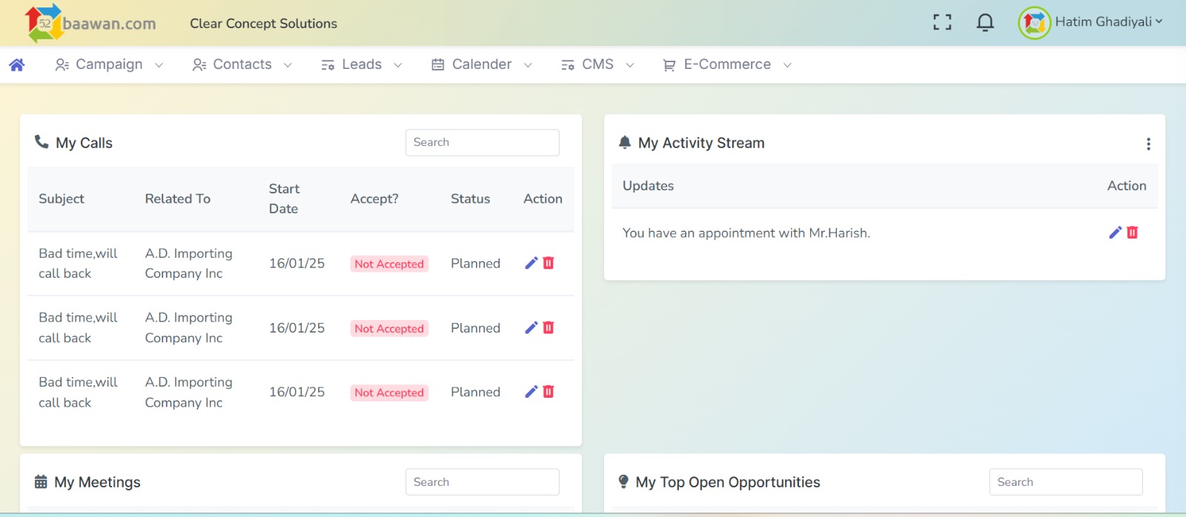Image resolution: width=1186 pixels, height=517 pixels.
Task: Delete the first call using trash icon
Action: coord(549,263)
